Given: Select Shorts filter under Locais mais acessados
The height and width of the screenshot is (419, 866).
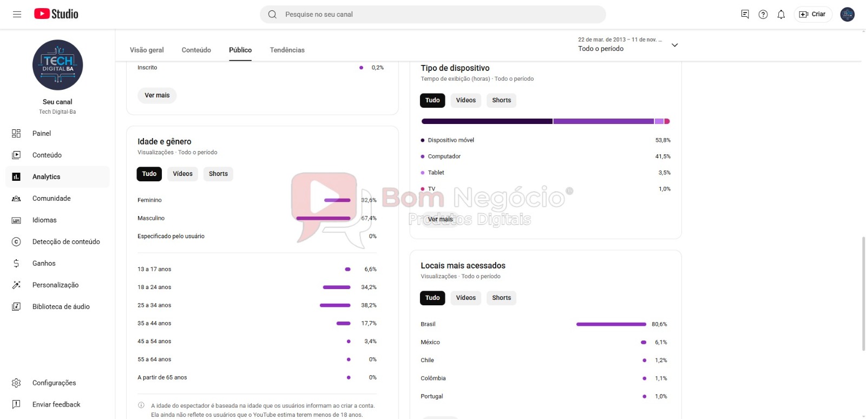Looking at the screenshot, I should [501, 298].
